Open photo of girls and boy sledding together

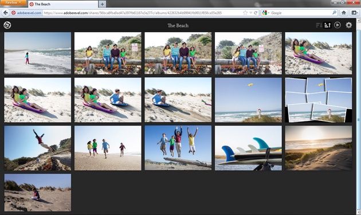pyautogui.click(x=108, y=100)
